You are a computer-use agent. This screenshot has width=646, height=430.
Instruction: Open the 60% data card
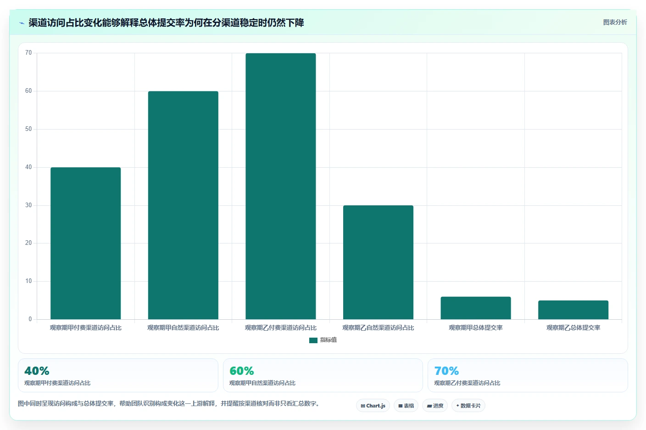point(323,375)
